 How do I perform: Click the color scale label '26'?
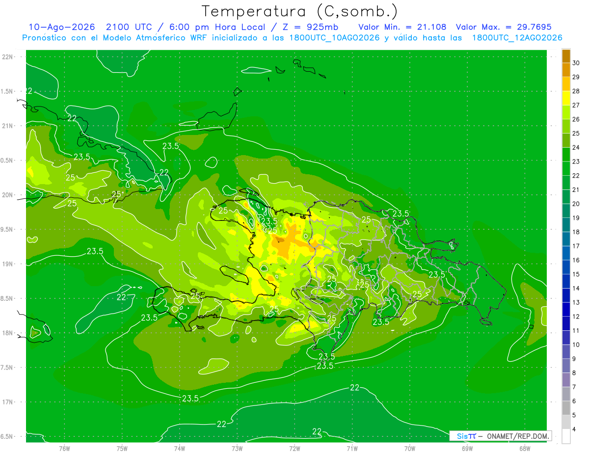click(x=576, y=119)
